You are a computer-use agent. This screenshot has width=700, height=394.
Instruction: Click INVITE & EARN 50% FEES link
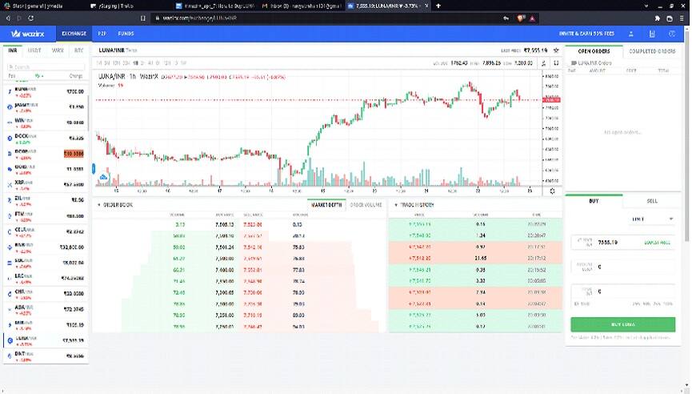pyautogui.click(x=586, y=34)
